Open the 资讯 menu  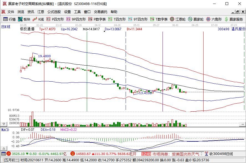click(x=31, y=12)
